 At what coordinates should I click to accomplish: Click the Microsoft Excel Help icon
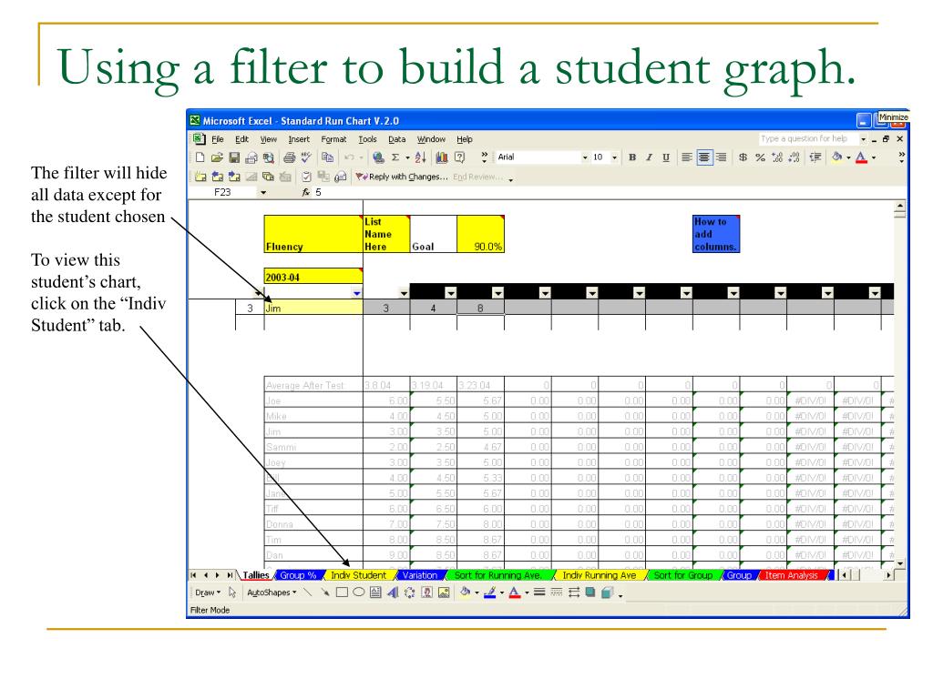click(x=459, y=157)
